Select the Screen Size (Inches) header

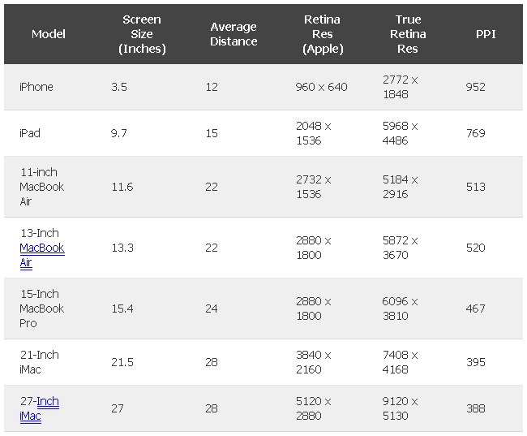tap(142, 34)
